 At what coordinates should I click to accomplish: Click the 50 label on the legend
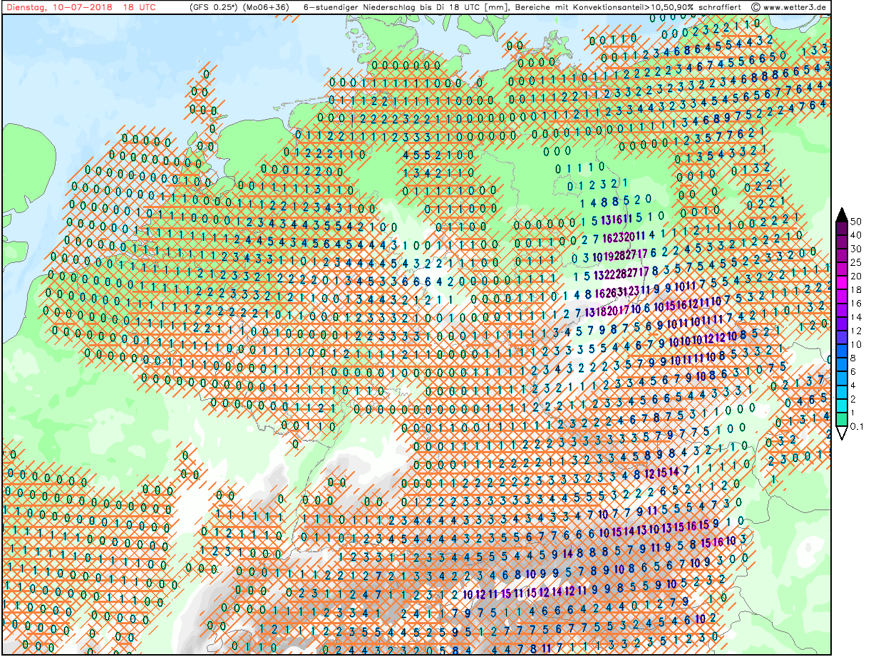pos(857,222)
